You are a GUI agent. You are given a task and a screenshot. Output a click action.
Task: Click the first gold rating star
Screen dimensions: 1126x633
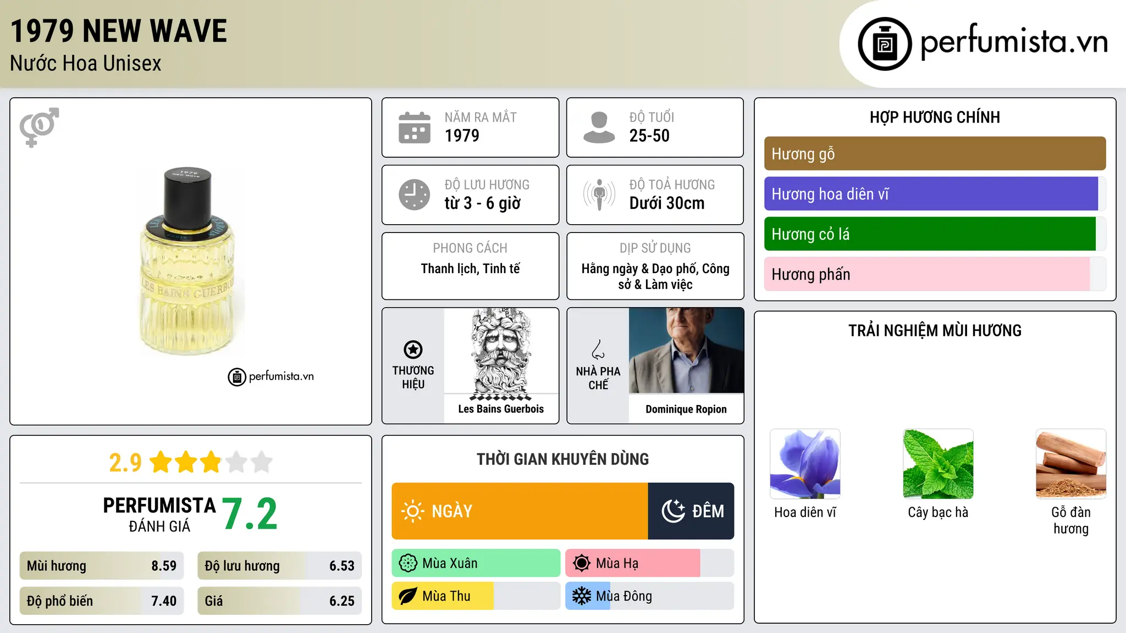[x=161, y=462]
